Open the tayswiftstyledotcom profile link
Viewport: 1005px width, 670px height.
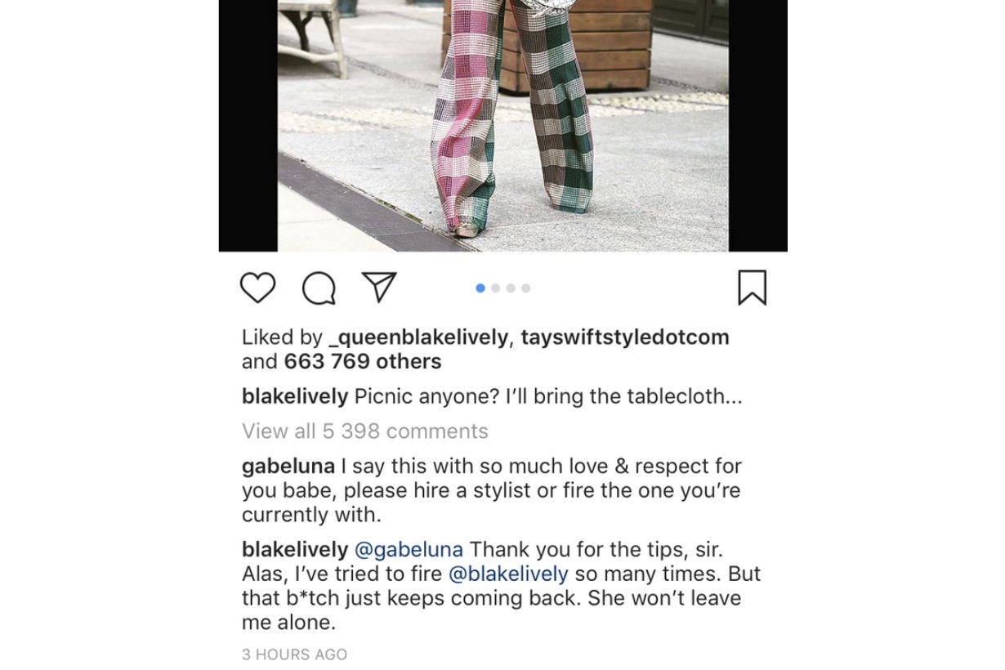click(625, 337)
